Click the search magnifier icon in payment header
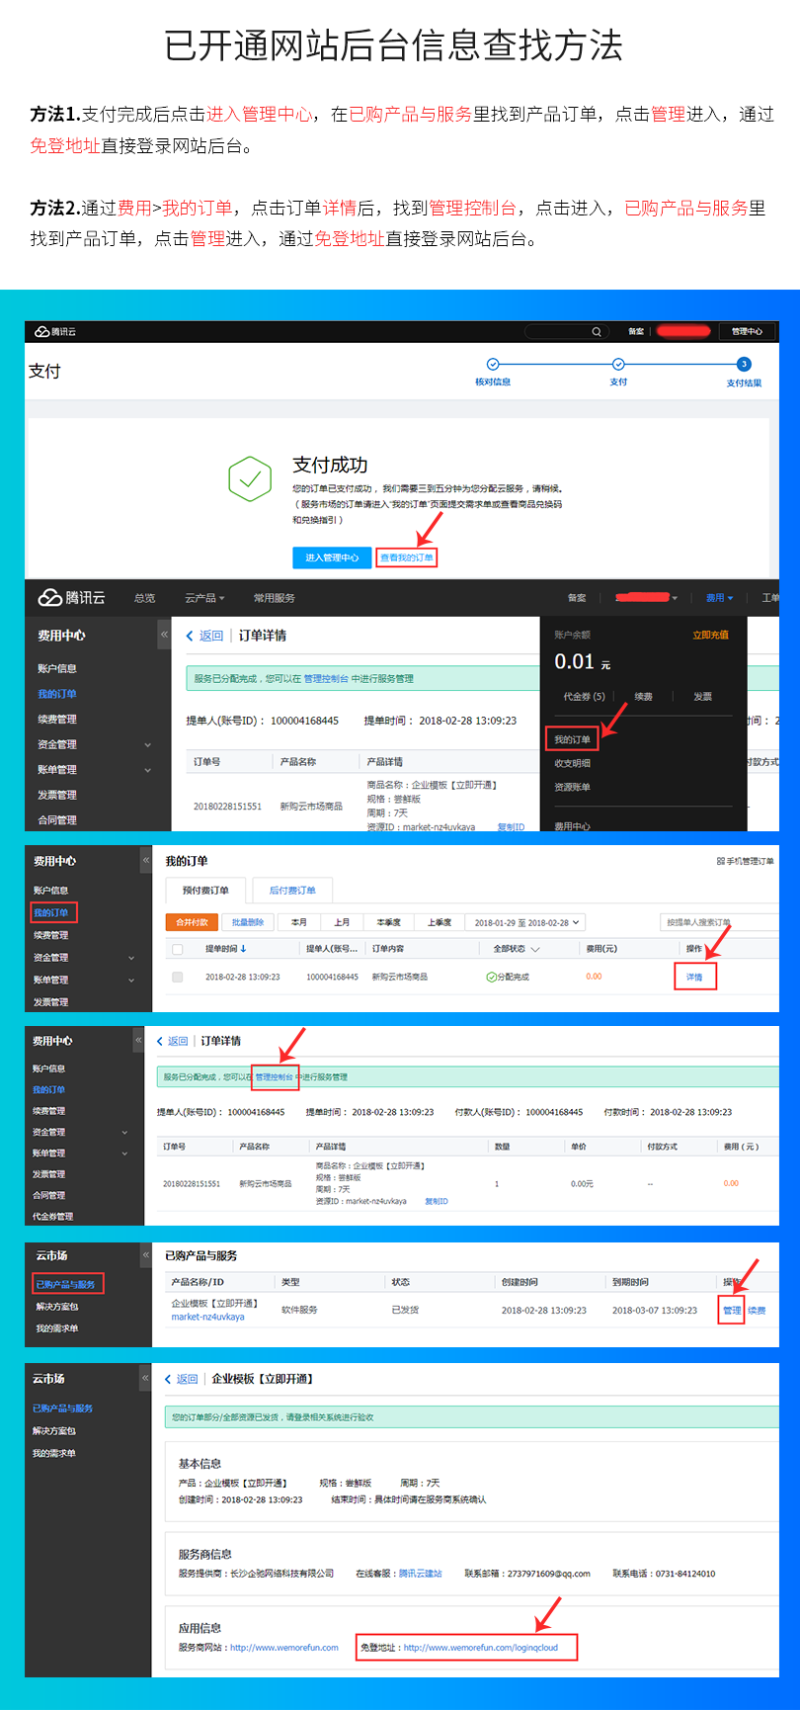The height and width of the screenshot is (1710, 800). [597, 332]
